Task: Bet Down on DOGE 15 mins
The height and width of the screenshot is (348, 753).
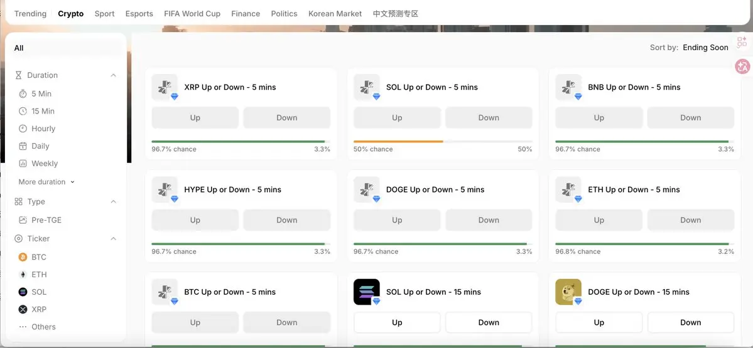Action: pyautogui.click(x=691, y=322)
